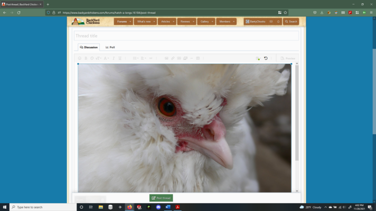Insert a table in the editor
Screen dimensions: 376x211
coord(198,58)
